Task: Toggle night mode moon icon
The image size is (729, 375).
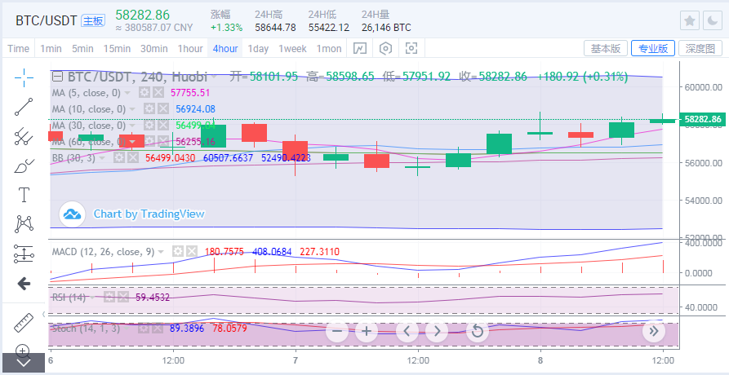Action: (713, 21)
